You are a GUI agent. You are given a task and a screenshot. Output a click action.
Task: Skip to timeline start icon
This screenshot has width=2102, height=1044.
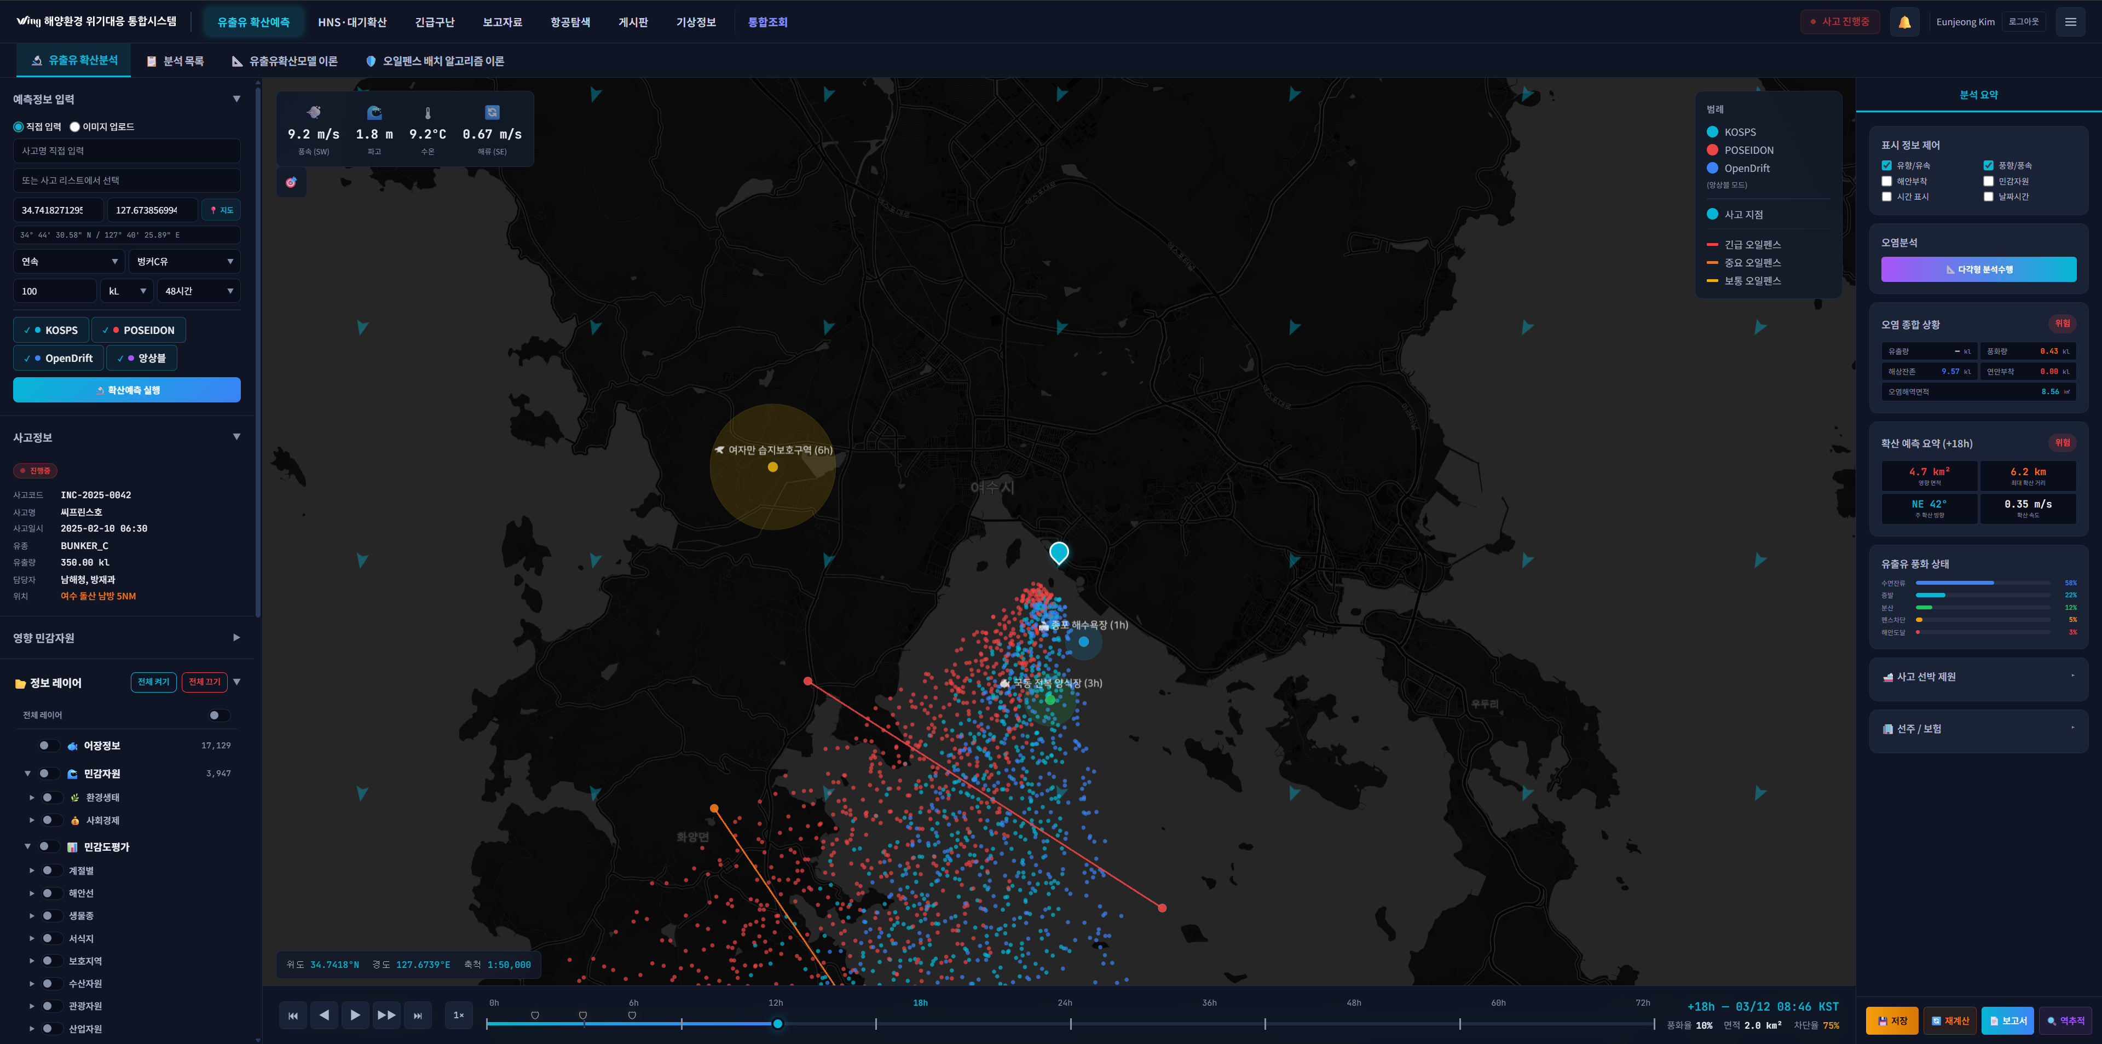[x=293, y=1016]
